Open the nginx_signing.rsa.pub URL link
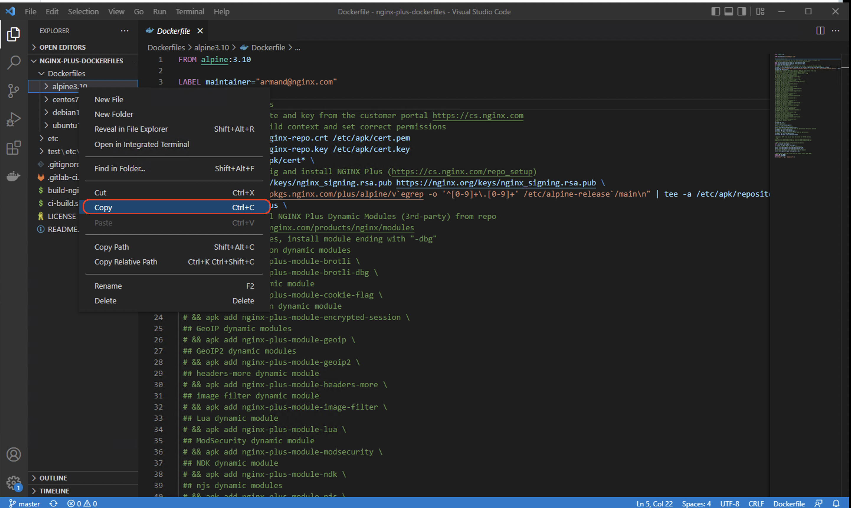The width and height of the screenshot is (851, 508). (496, 183)
